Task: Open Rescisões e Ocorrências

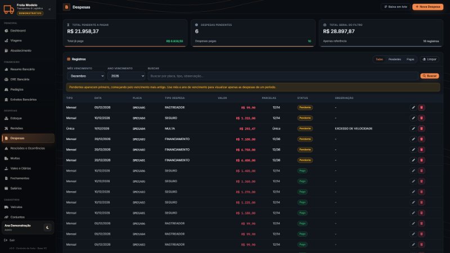Action: point(28,148)
